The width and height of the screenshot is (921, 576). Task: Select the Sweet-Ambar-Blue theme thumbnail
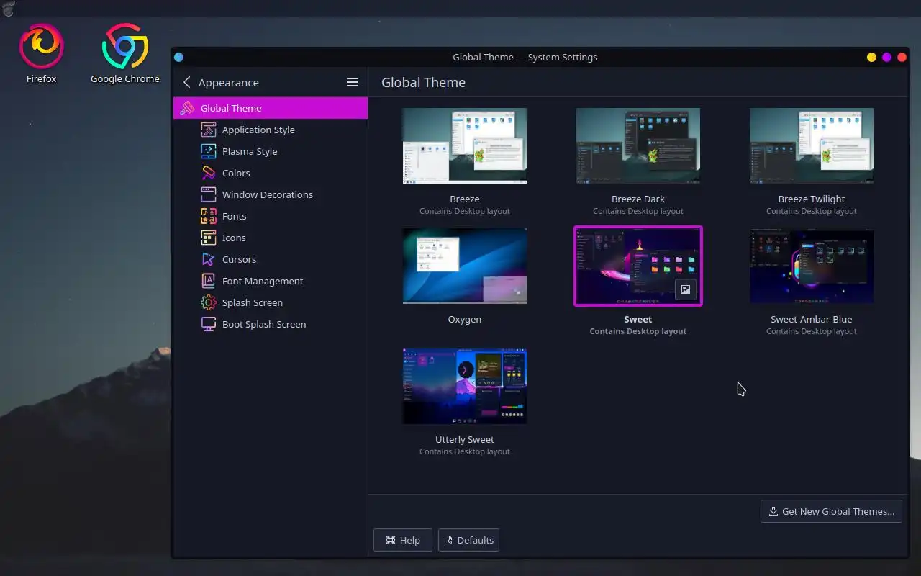pos(812,266)
